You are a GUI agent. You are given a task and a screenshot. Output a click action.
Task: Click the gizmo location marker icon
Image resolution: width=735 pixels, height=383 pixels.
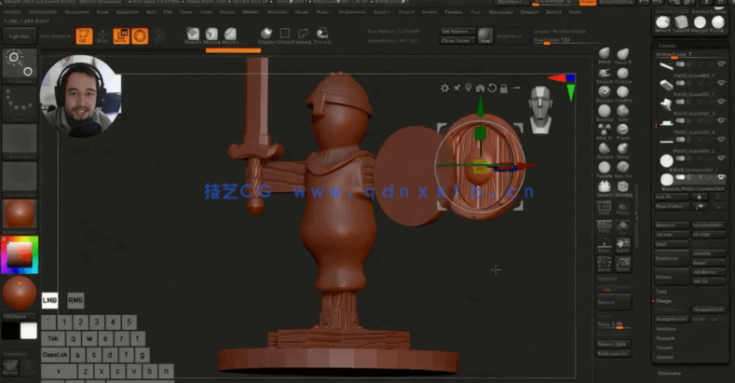pyautogui.click(x=469, y=88)
